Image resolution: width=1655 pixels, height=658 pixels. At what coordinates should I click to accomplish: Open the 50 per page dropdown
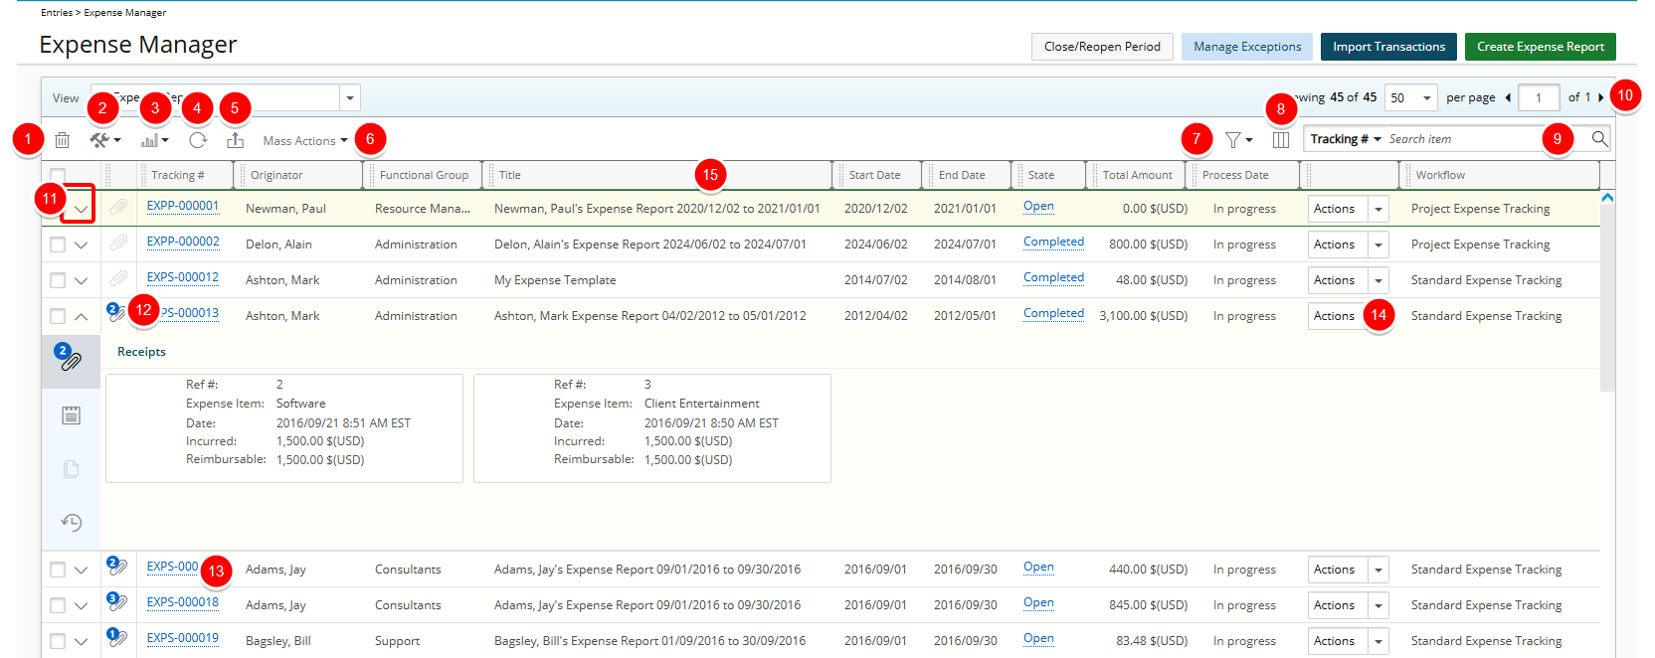[x=1410, y=97]
